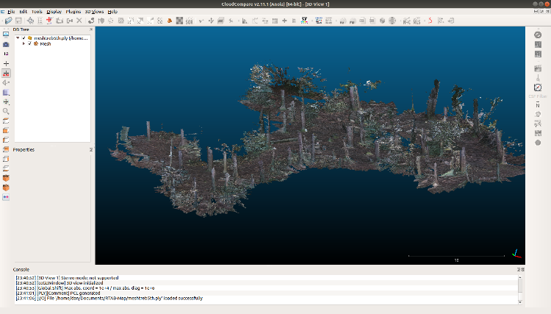
Task: Select the Mesh item in DB Tree
Action: click(45, 43)
